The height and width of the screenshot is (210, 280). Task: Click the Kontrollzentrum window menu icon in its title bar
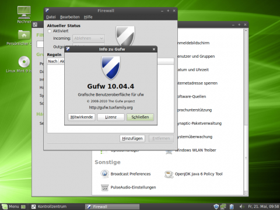click(35, 24)
